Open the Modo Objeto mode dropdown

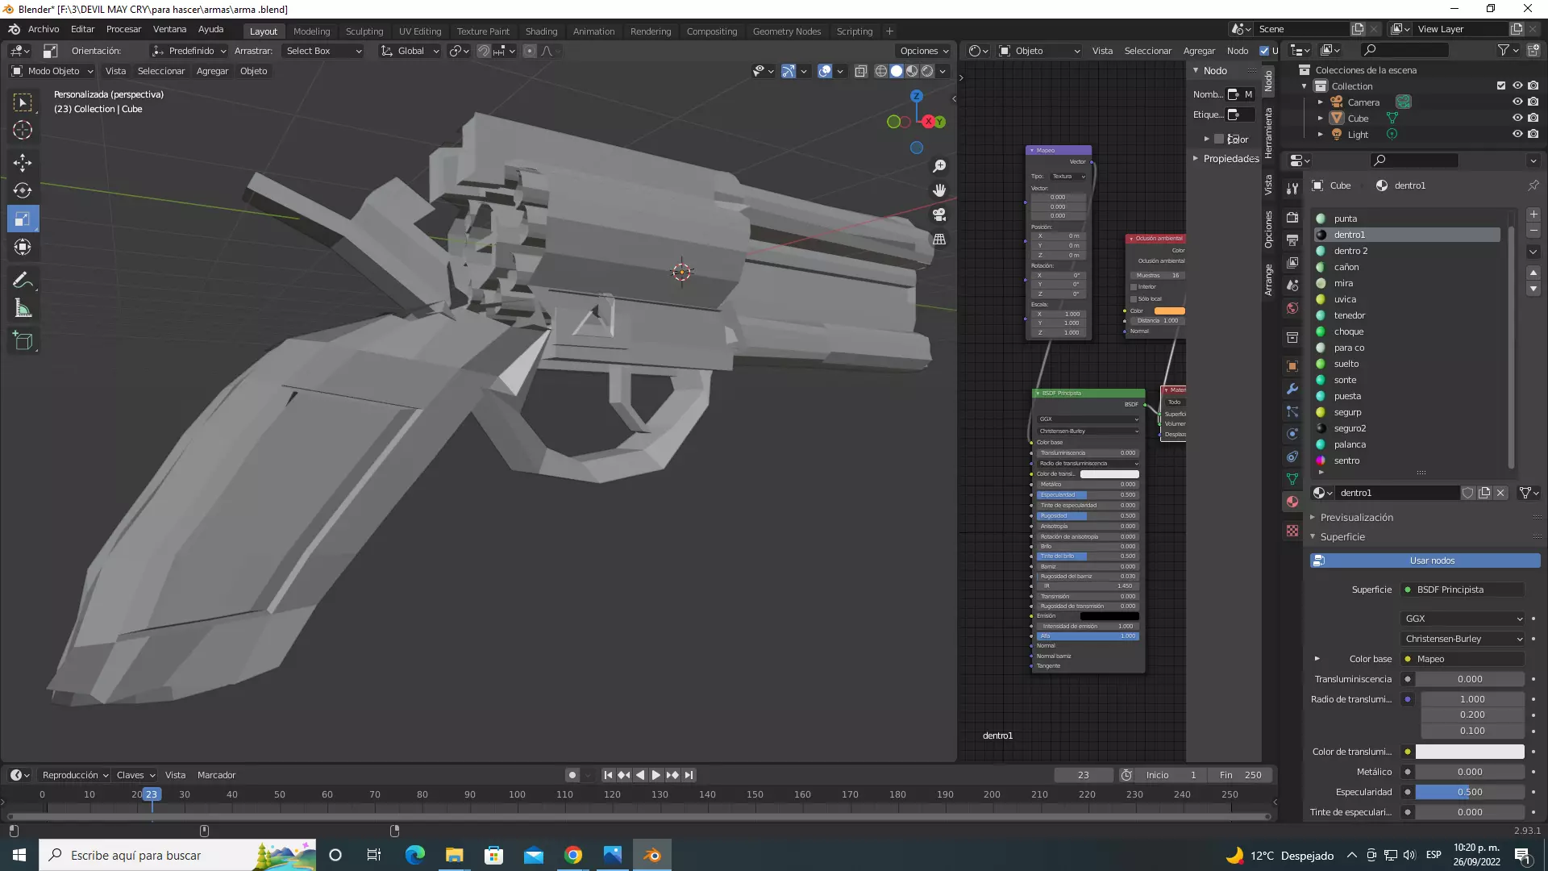tap(52, 71)
